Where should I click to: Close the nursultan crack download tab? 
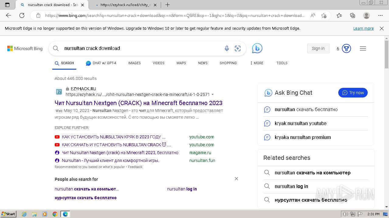[82, 5]
